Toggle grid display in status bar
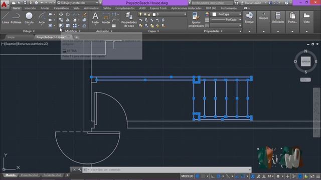This screenshot has height=180, width=321. (x=198, y=176)
